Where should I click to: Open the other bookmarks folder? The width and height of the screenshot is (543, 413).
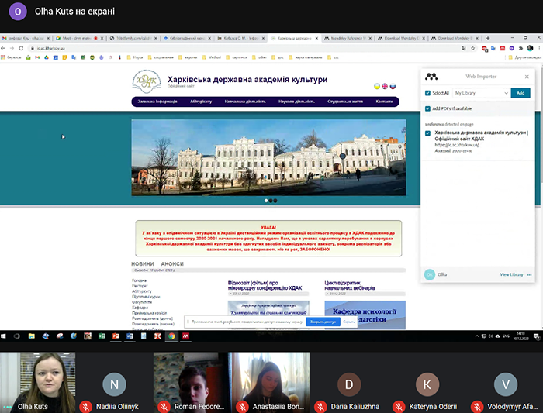[x=259, y=57]
